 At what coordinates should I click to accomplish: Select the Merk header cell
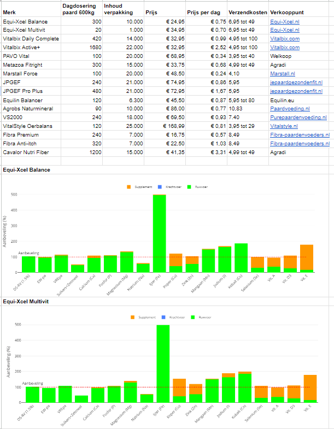[31, 9]
